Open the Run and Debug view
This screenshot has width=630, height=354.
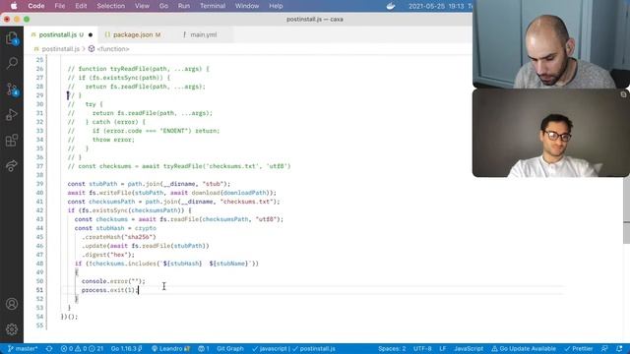tap(12, 115)
